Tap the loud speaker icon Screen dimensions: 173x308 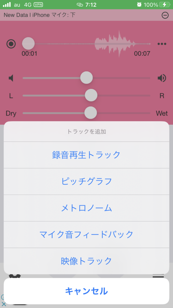tap(162, 78)
